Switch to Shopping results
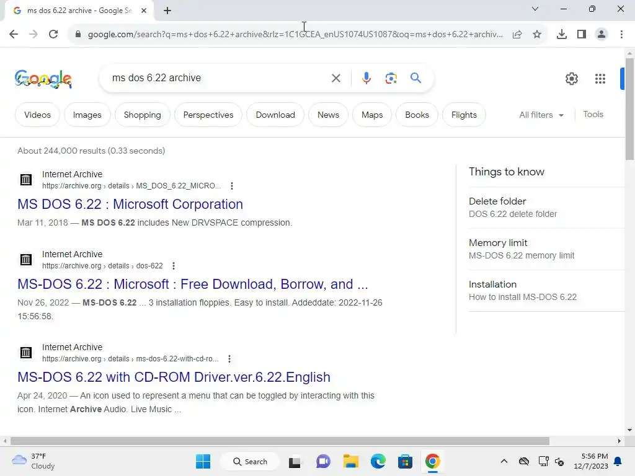Viewport: 635px width, 476px height. tap(142, 115)
